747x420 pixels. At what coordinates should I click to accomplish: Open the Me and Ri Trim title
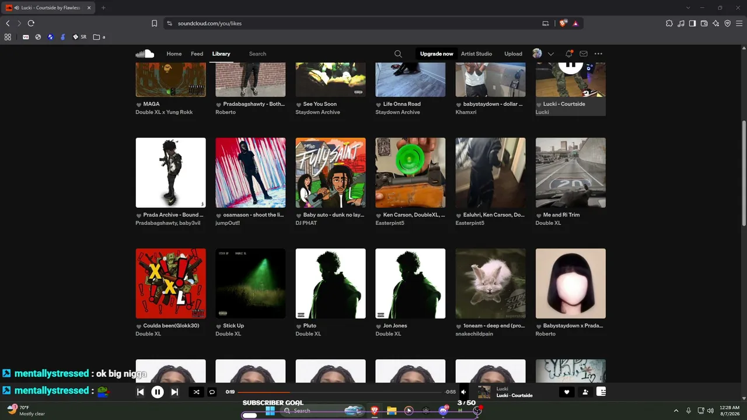(561, 215)
